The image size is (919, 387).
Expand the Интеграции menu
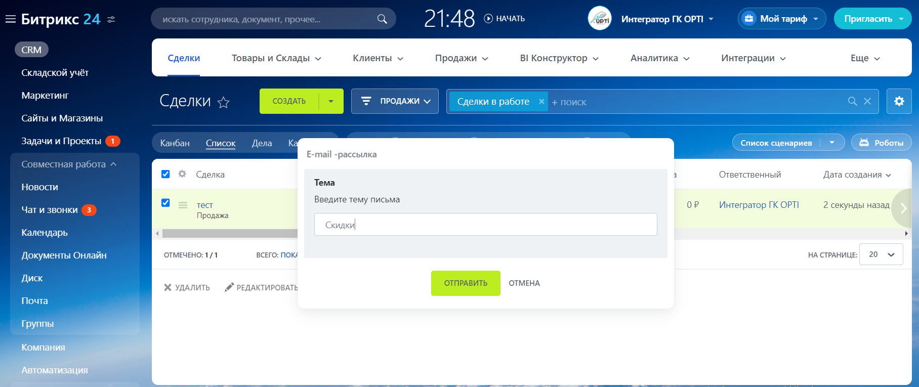[754, 58]
